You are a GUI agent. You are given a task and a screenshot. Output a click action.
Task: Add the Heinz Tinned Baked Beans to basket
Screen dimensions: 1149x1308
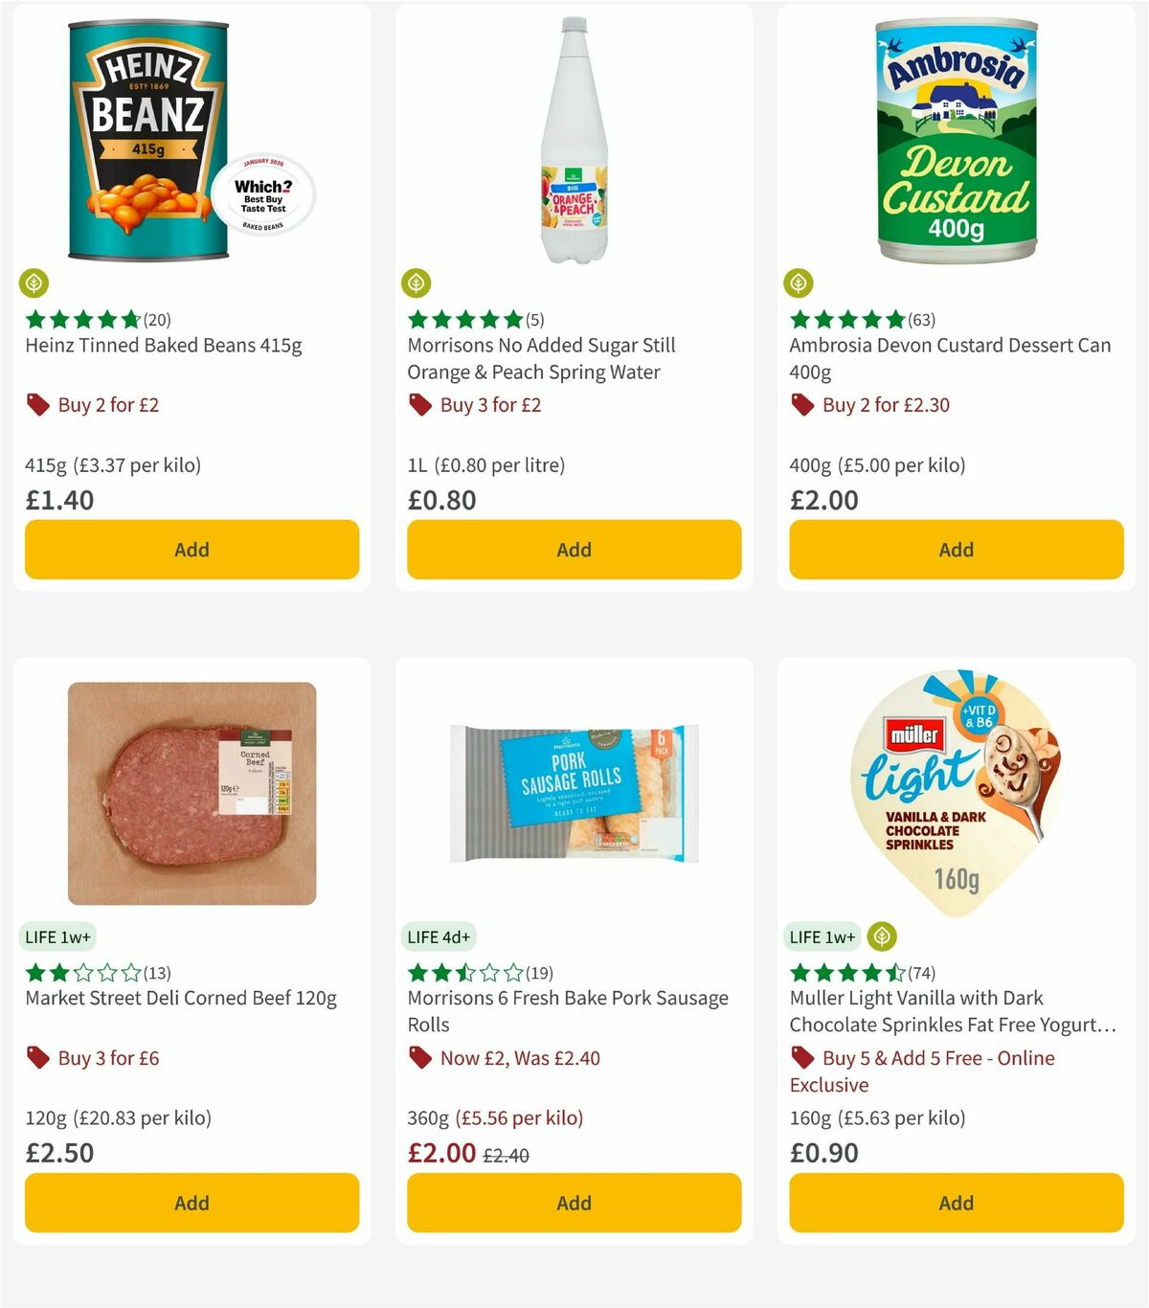(191, 550)
